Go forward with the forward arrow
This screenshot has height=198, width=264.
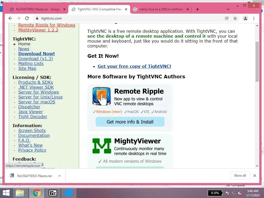(19, 18)
